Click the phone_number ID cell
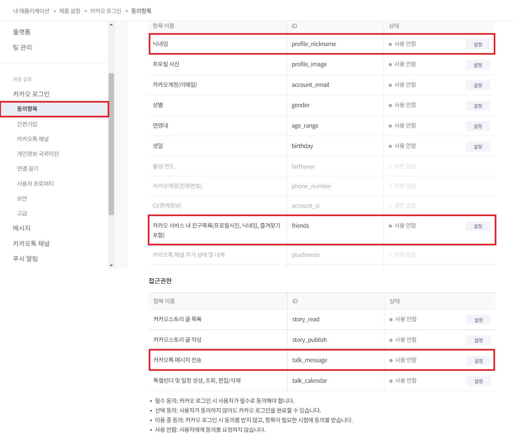 pos(311,186)
